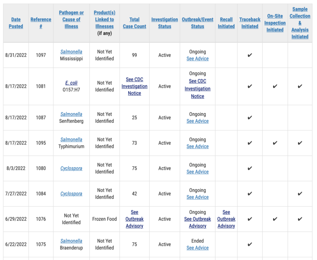The image size is (317, 260).
Task: Open Pathogen or Cause of Illness header
Action: pos(71,19)
